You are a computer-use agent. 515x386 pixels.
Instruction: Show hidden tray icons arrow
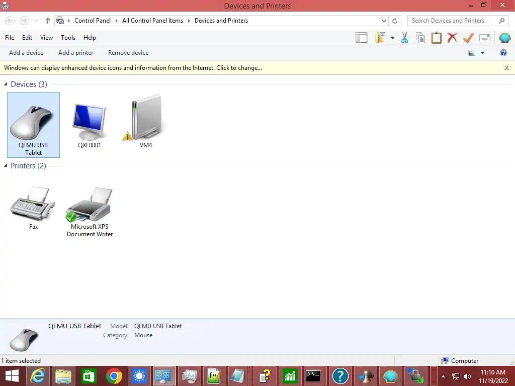444,376
